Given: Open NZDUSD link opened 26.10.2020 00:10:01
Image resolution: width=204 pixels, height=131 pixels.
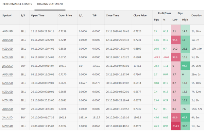Looking at the screenshot, I should 7,92.
